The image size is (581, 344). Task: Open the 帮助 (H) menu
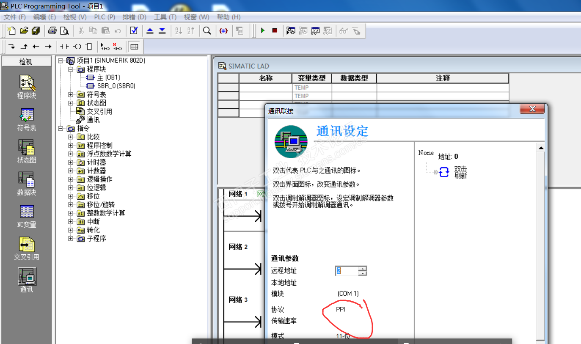229,17
